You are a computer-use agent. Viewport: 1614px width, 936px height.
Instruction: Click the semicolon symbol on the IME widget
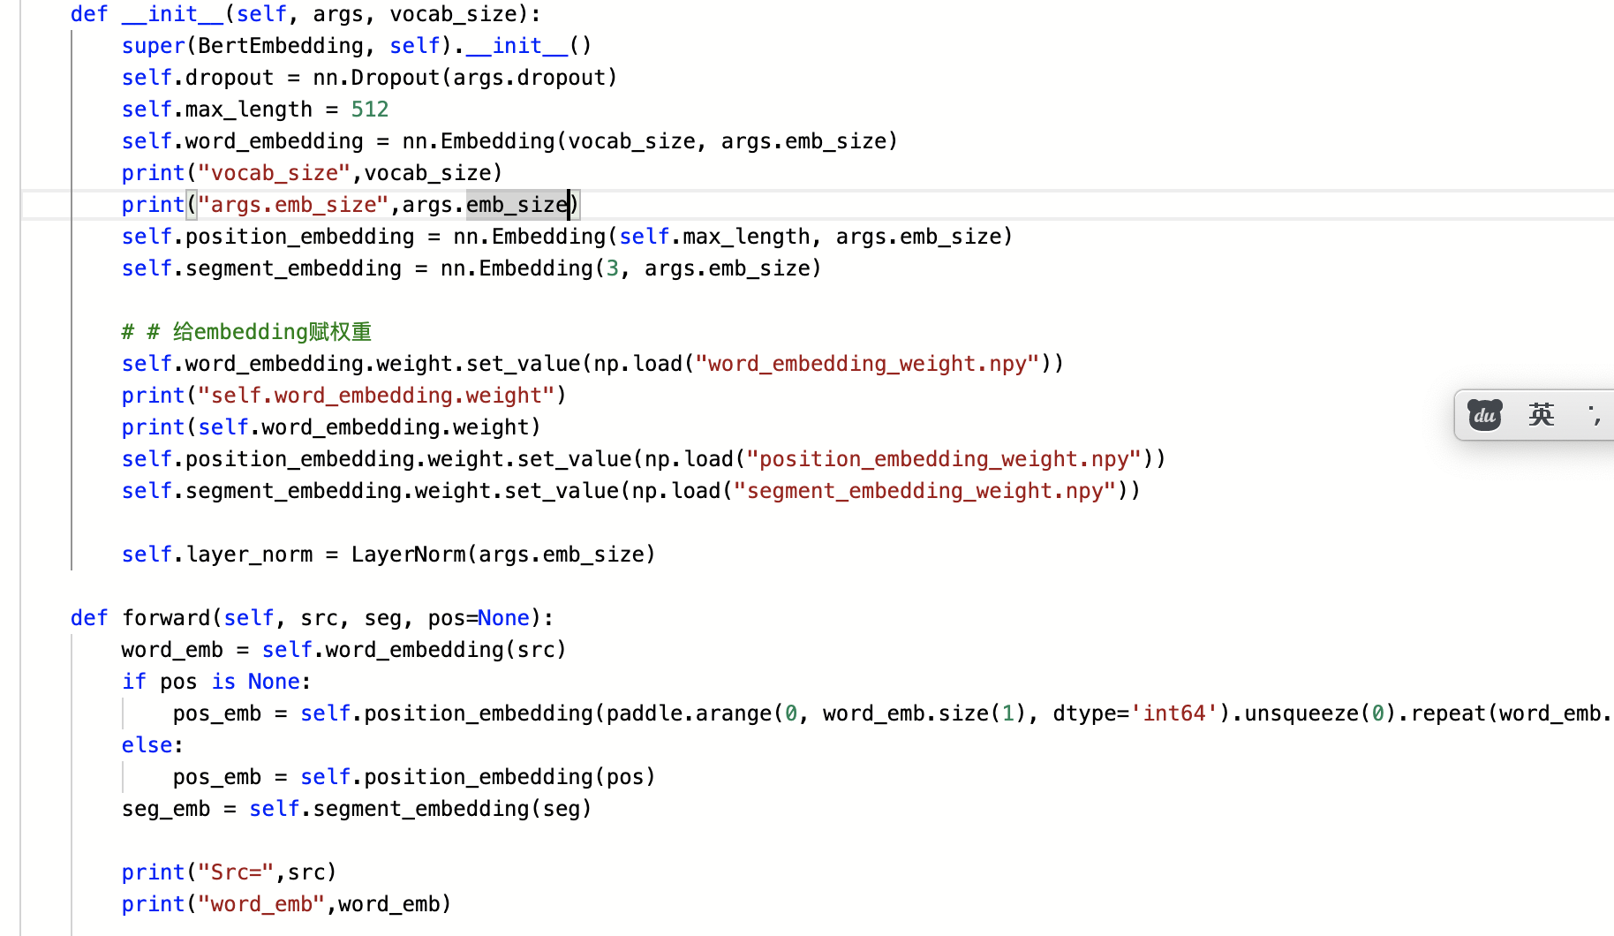(x=1595, y=415)
